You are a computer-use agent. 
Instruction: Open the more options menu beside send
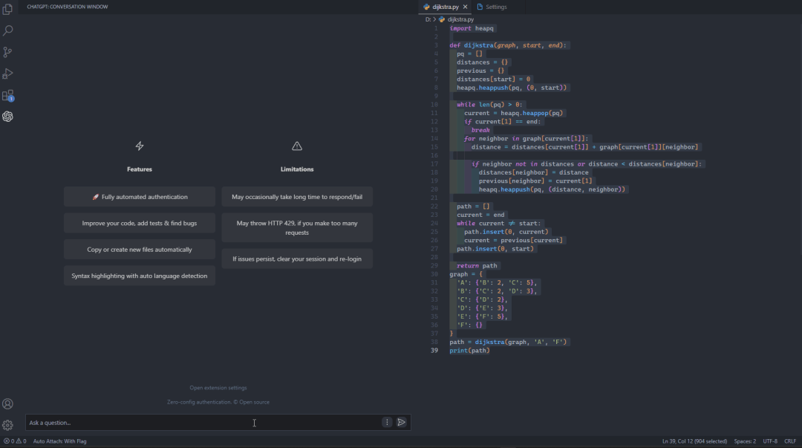(387, 422)
